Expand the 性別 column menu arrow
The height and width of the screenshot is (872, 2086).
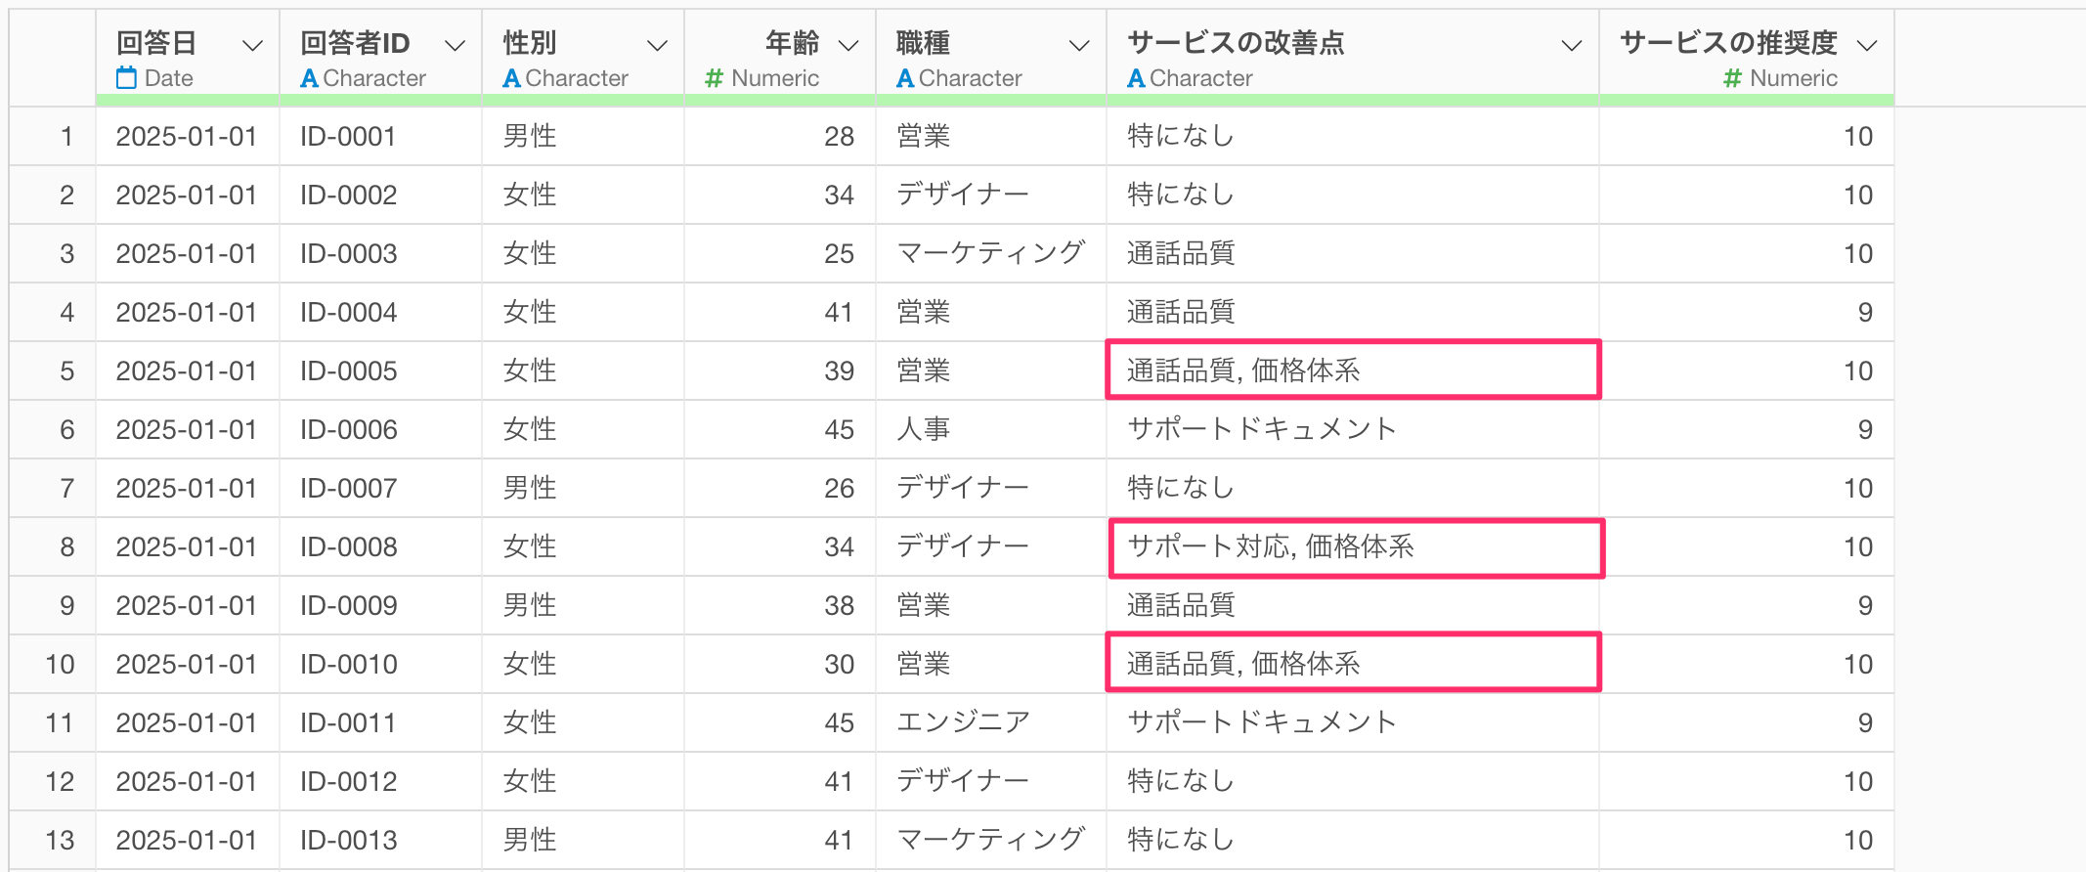pyautogui.click(x=658, y=46)
